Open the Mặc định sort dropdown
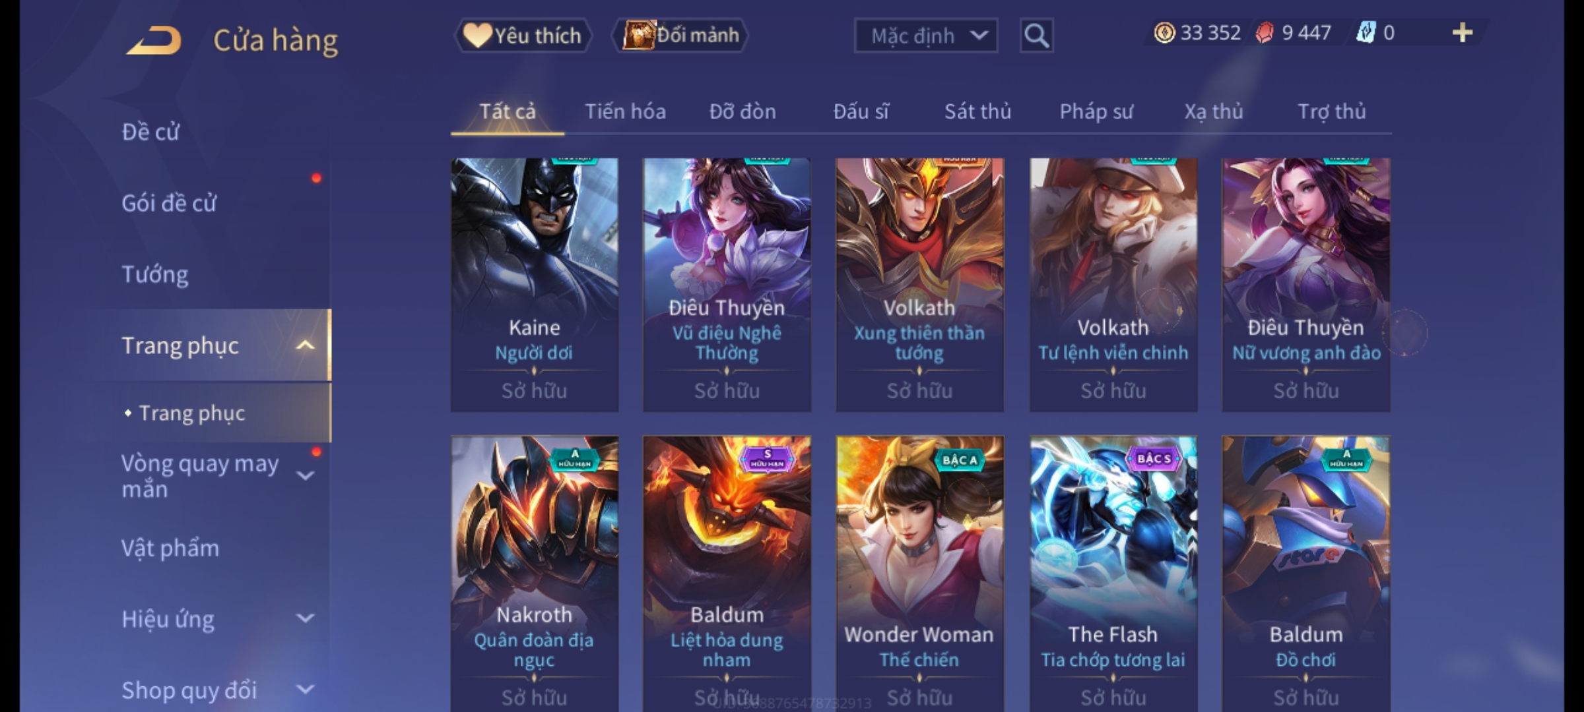 coord(925,36)
